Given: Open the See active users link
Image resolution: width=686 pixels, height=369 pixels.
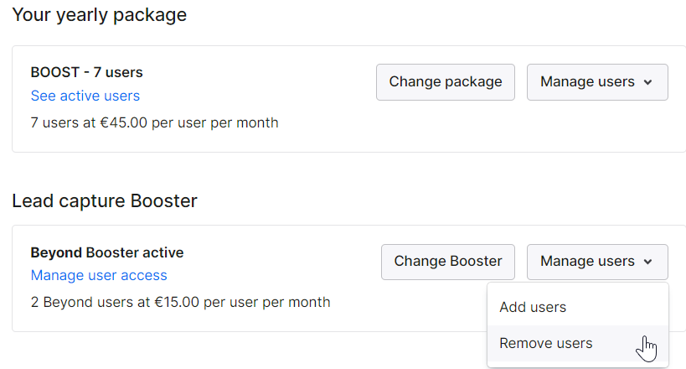Looking at the screenshot, I should click(x=85, y=96).
